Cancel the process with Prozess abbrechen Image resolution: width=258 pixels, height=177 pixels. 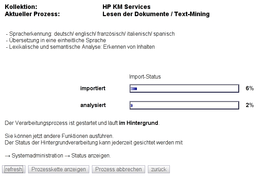(118, 169)
